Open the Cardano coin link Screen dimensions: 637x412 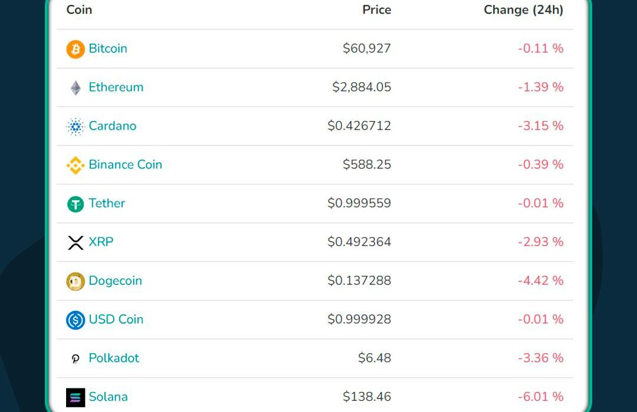113,126
